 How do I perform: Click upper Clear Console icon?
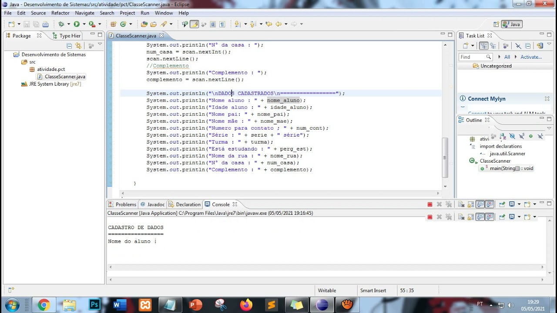tap(461, 204)
